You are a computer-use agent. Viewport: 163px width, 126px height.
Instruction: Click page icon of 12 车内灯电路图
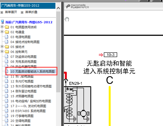(x=6, y=81)
